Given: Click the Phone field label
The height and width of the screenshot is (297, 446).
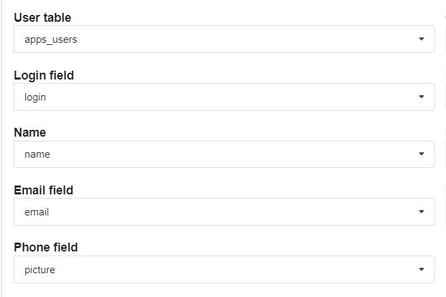Looking at the screenshot, I should [46, 247].
